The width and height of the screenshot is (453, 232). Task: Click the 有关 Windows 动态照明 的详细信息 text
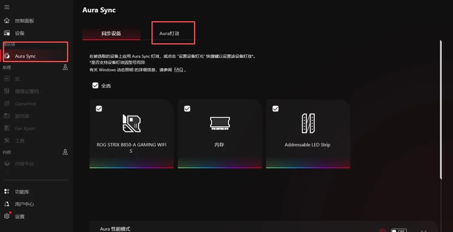[x=131, y=70]
